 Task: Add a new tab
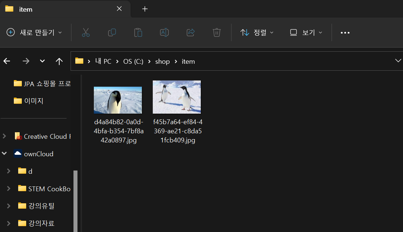pyautogui.click(x=145, y=9)
